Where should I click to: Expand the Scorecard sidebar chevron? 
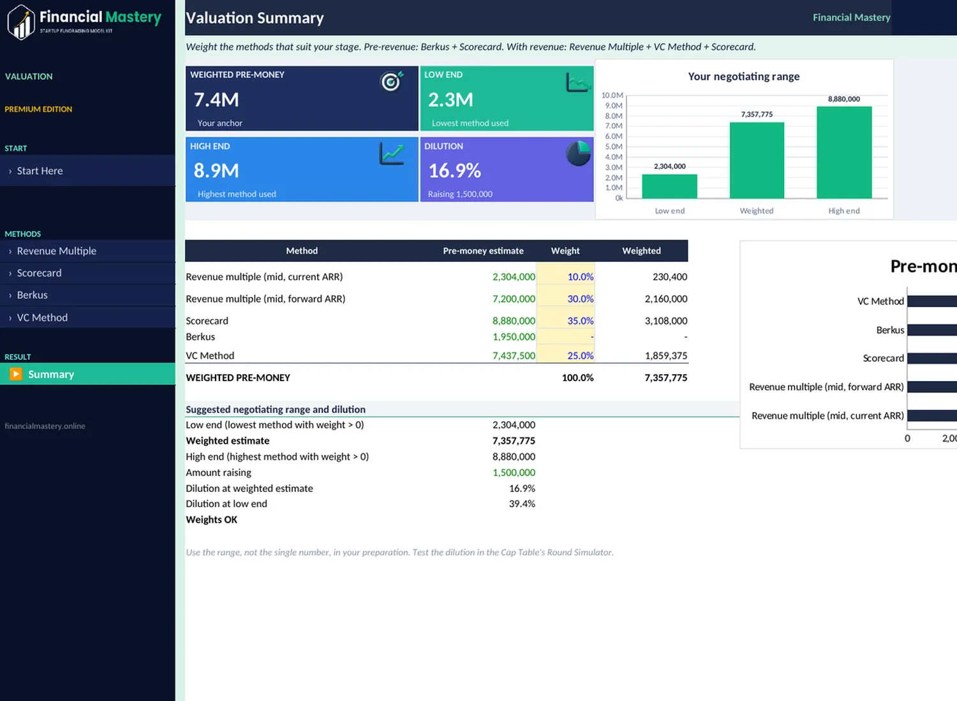pyautogui.click(x=10, y=273)
